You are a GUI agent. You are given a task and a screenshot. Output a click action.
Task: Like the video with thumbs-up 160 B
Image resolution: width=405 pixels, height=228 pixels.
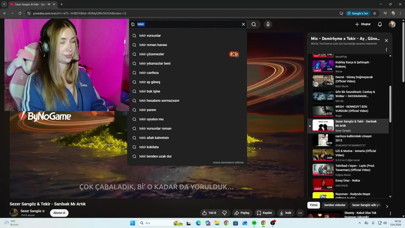209,213
